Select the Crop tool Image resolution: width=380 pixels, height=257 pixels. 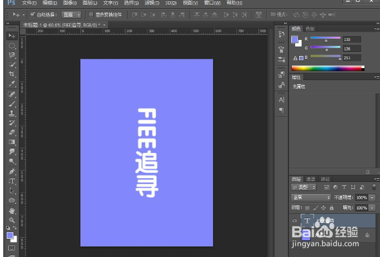[x=12, y=74]
